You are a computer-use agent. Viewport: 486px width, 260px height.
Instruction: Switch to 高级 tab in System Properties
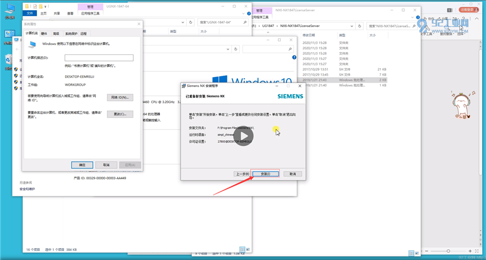pos(56,33)
